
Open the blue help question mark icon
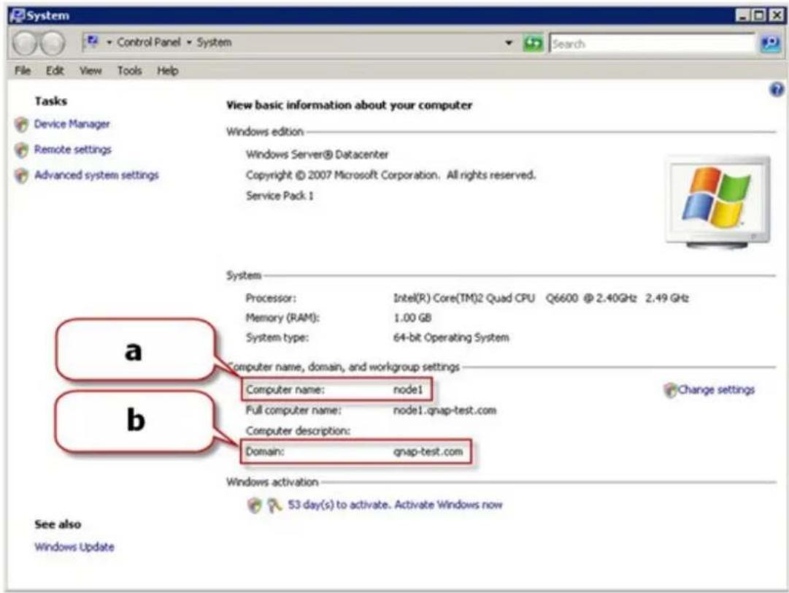pos(777,90)
